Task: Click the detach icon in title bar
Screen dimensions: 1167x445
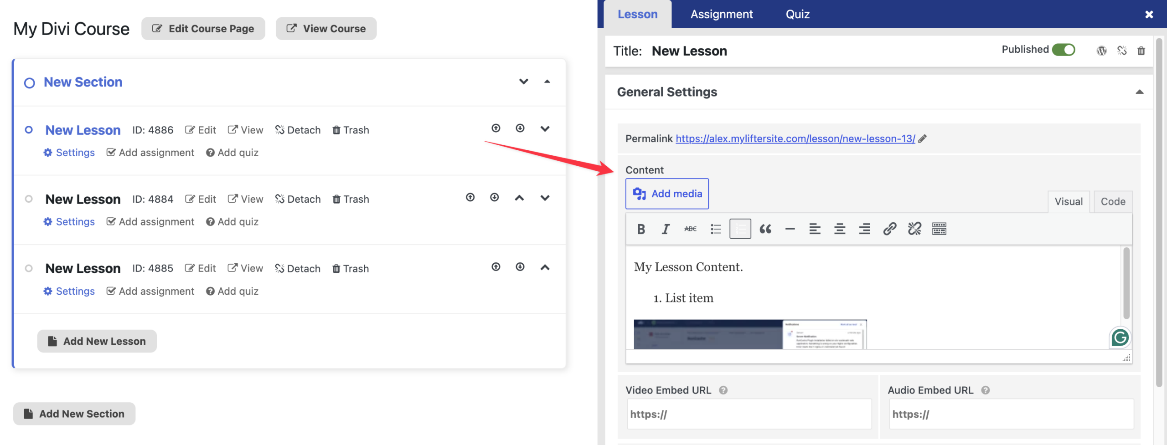Action: tap(1122, 51)
